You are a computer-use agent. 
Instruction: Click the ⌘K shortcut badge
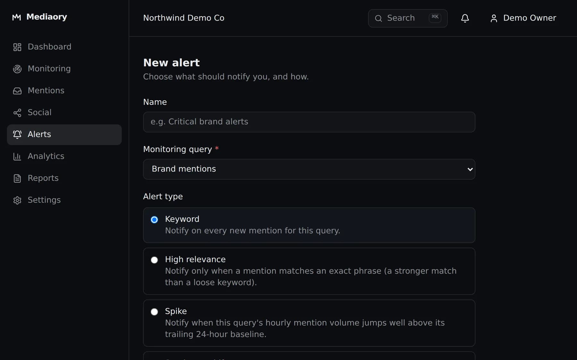pyautogui.click(x=435, y=18)
